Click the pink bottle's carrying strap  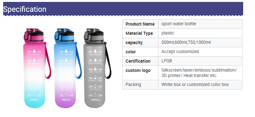(48, 60)
